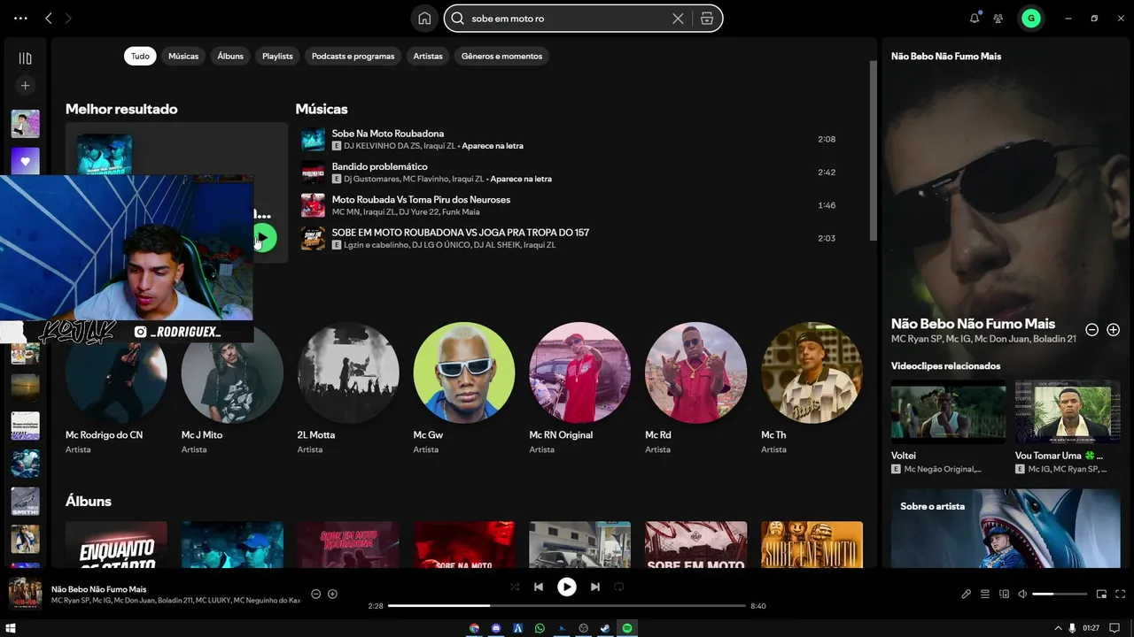Open the green G profile avatar
The width and height of the screenshot is (1134, 637).
click(1030, 18)
